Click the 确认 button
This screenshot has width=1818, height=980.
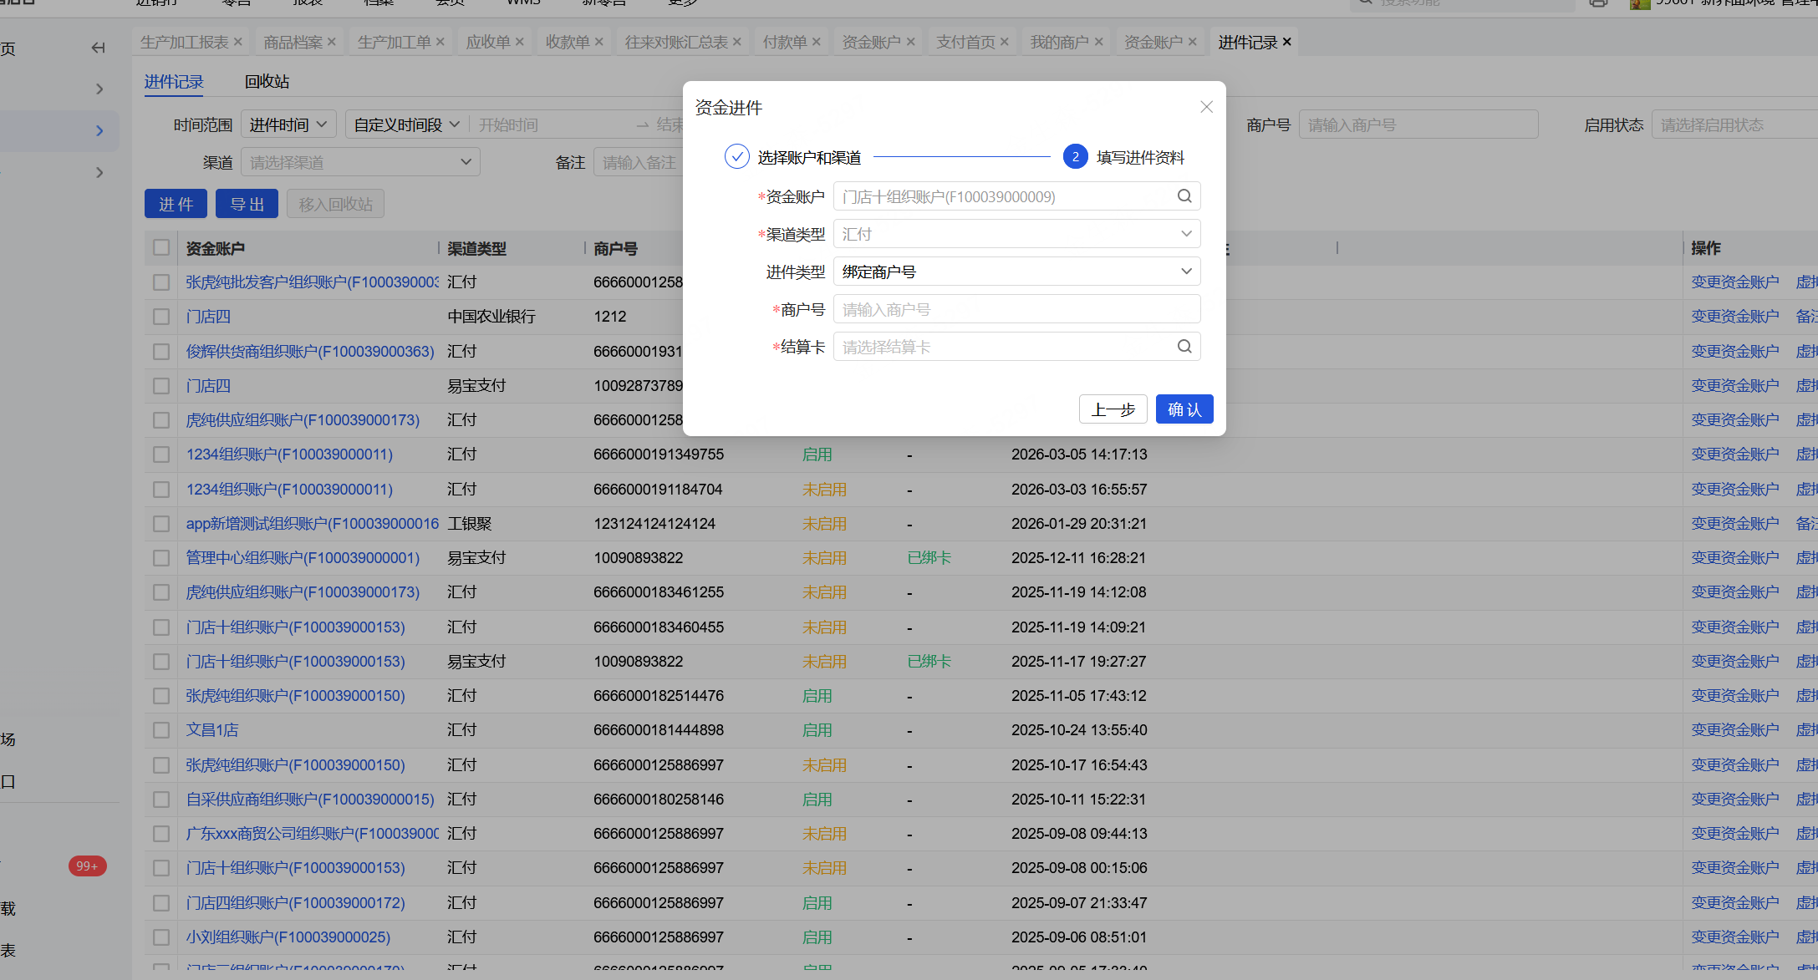click(1184, 409)
